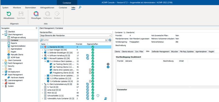This screenshot has width=219, height=102.
Task: Click the ACMP Kiosk store icon
Action: [9, 57]
